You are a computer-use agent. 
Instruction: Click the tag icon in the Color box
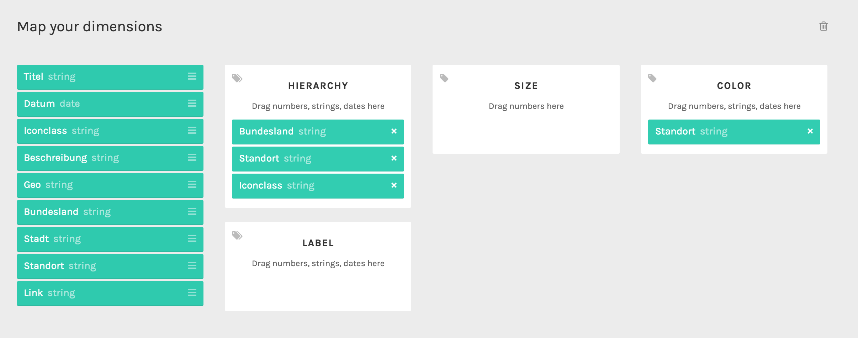pos(652,78)
